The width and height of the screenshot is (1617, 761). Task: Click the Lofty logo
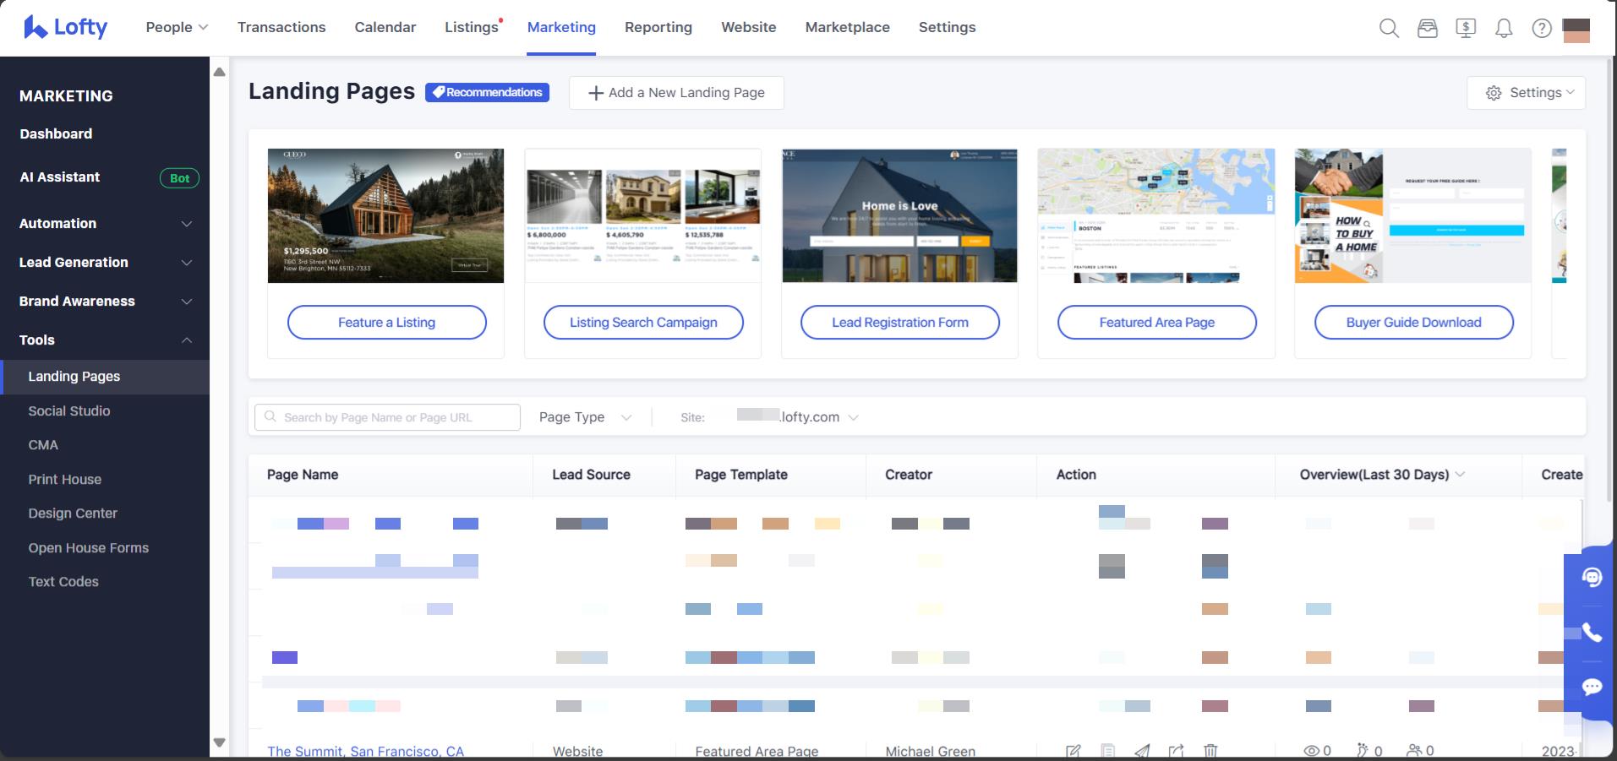[66, 28]
